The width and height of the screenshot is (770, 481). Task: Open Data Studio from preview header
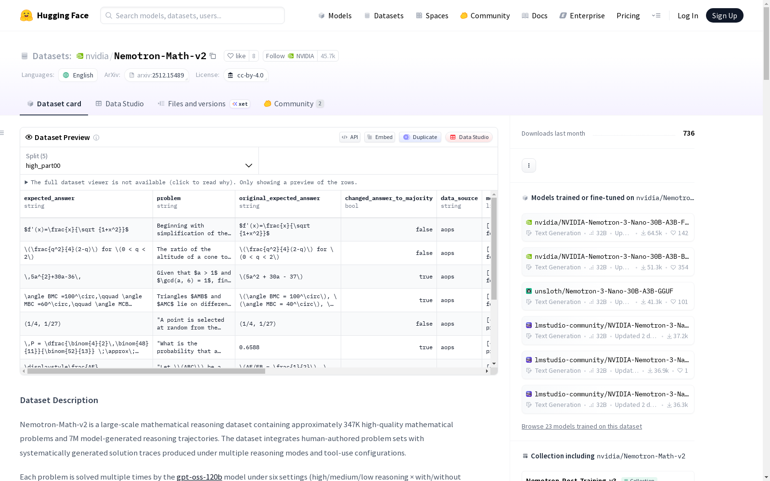pyautogui.click(x=469, y=137)
